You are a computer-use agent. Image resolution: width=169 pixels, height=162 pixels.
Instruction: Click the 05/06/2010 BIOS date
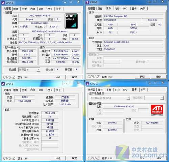click(x=133, y=49)
